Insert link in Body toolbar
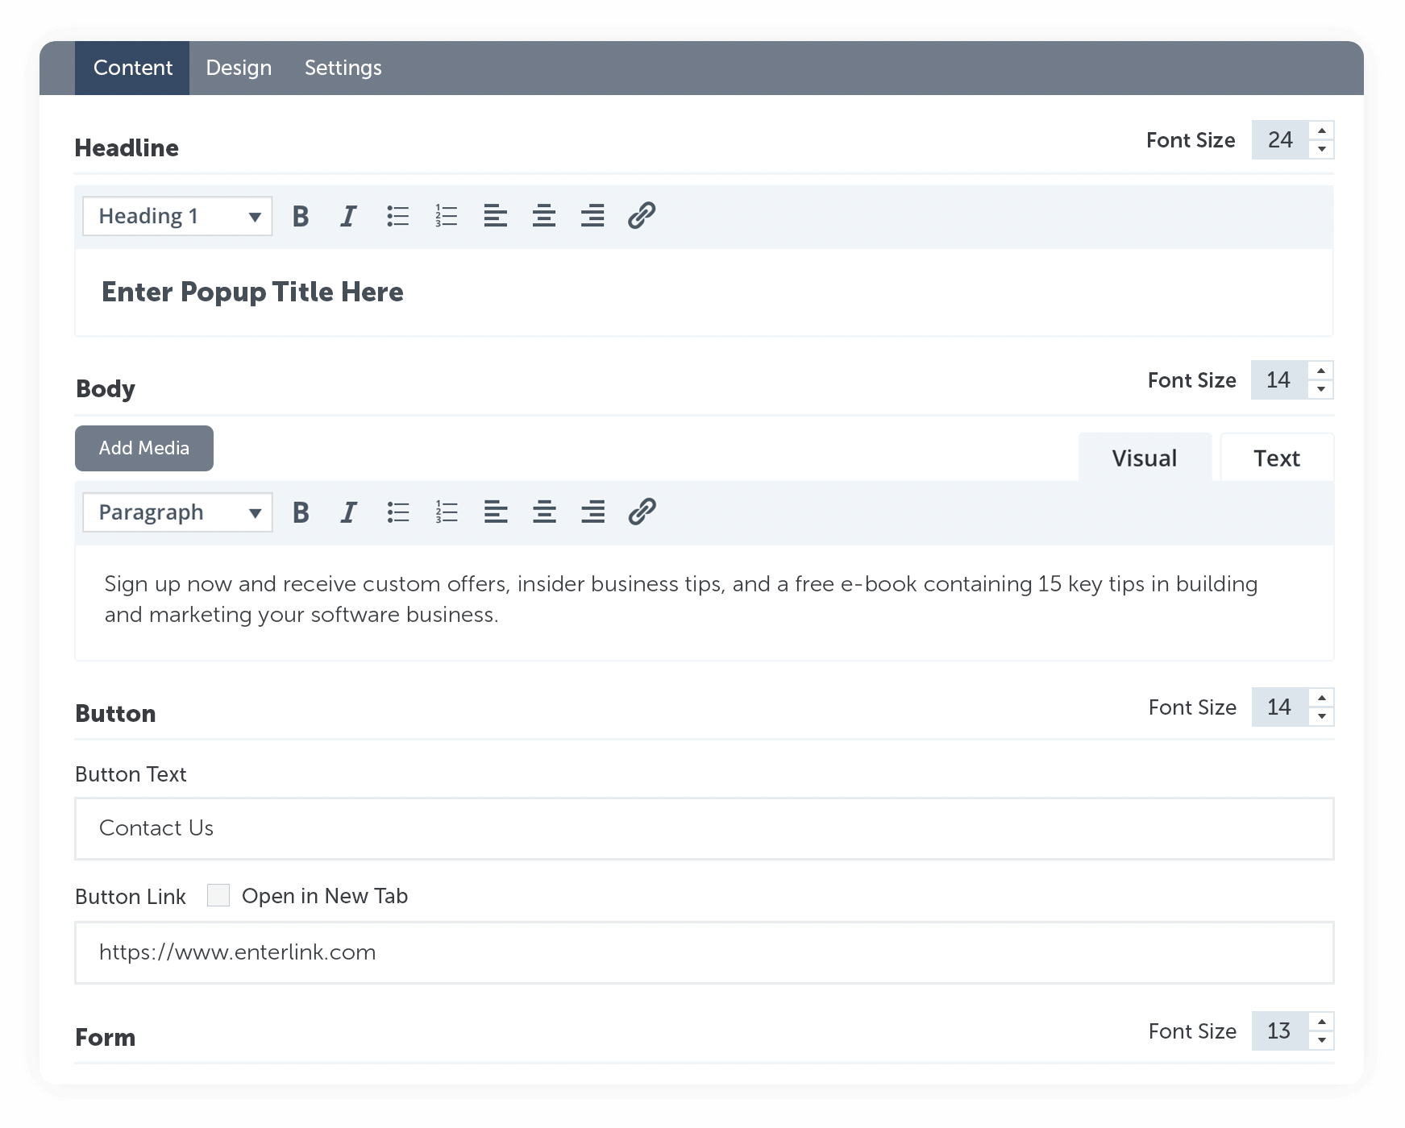The image size is (1405, 1128). [x=642, y=512]
